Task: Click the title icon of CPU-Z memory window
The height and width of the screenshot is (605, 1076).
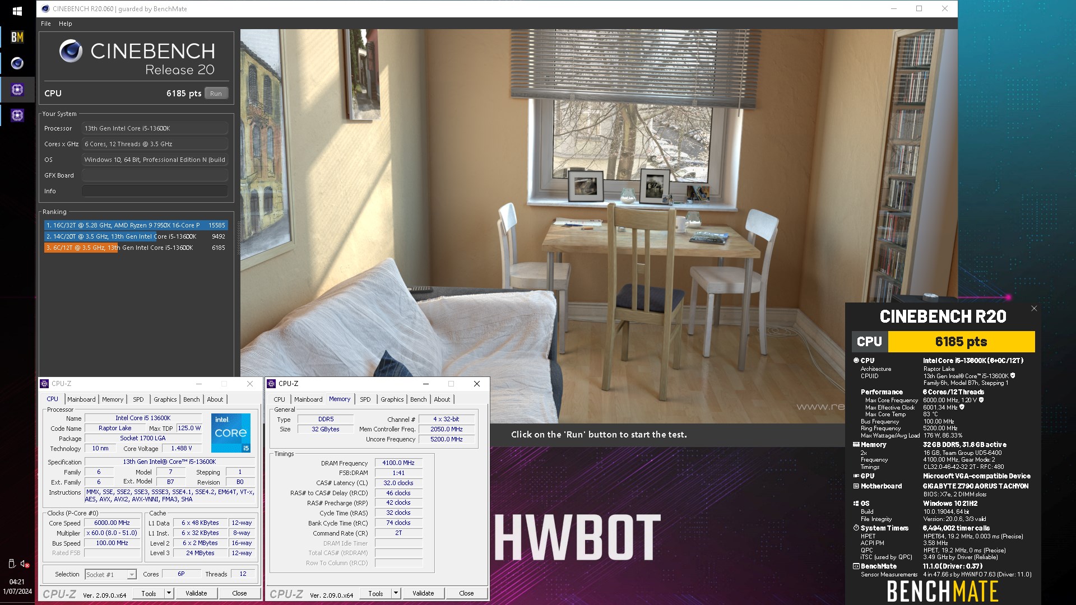Action: click(271, 384)
